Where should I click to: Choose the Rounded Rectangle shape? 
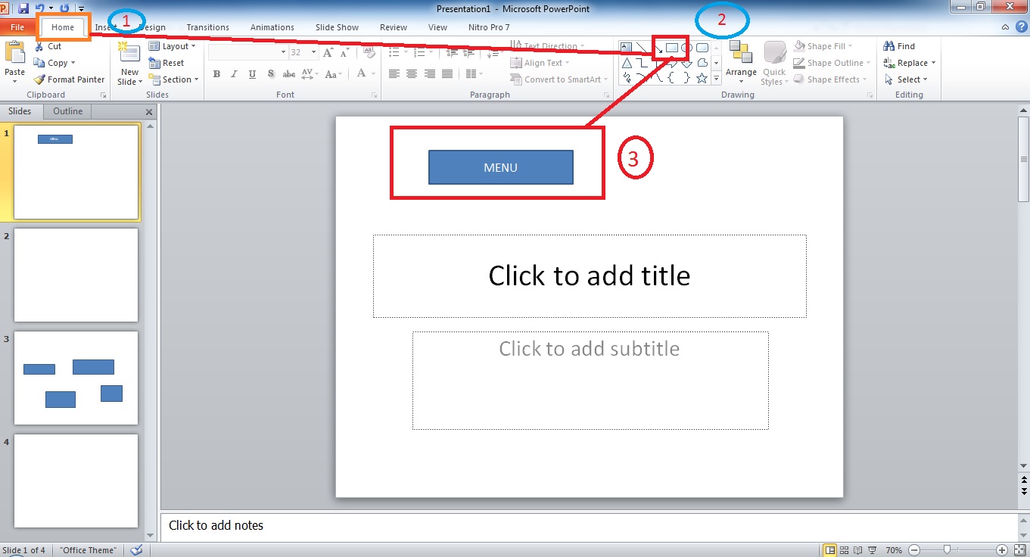(702, 48)
